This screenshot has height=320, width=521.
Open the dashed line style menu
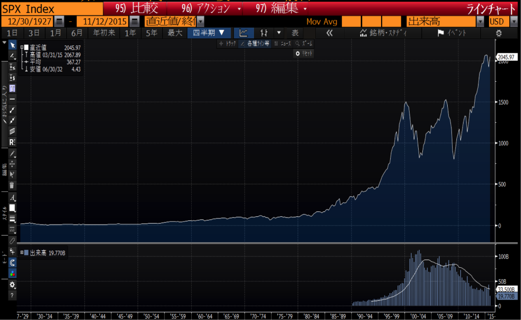click(x=12, y=230)
